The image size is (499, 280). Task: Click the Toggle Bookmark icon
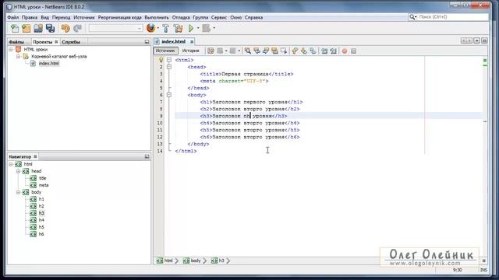(x=313, y=51)
